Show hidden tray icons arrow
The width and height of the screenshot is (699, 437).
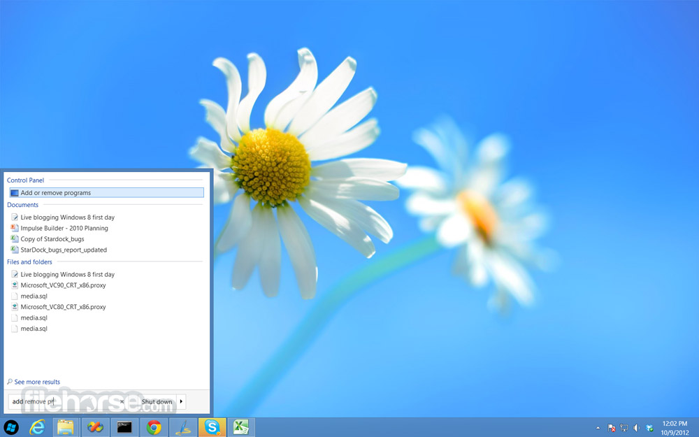click(598, 428)
